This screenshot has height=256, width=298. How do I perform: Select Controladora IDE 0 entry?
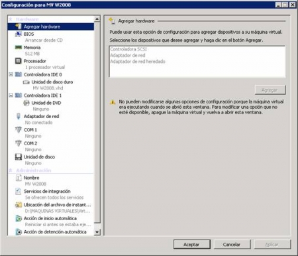tap(43, 74)
